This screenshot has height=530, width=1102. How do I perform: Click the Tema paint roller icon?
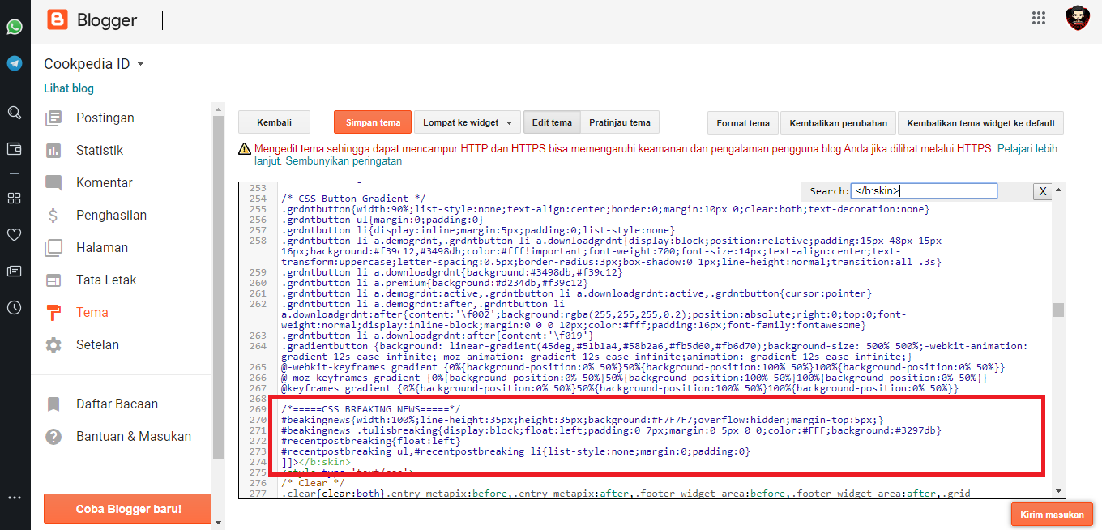coord(53,313)
